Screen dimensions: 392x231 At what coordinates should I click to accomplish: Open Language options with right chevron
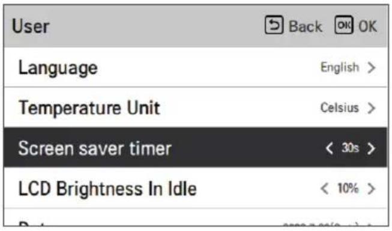coord(372,67)
